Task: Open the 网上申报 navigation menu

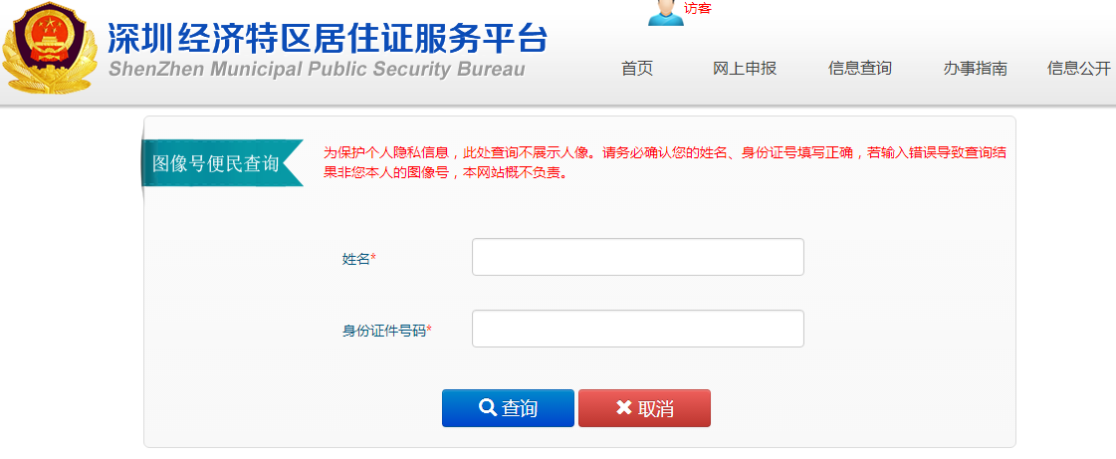Action: [745, 69]
